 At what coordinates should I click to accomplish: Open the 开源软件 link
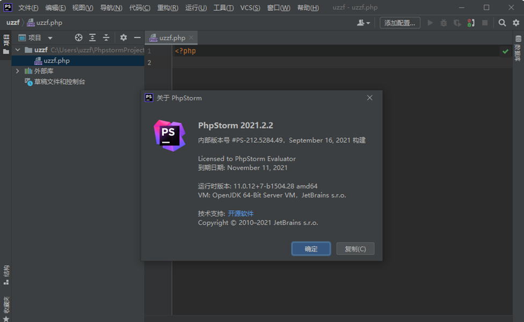point(241,214)
